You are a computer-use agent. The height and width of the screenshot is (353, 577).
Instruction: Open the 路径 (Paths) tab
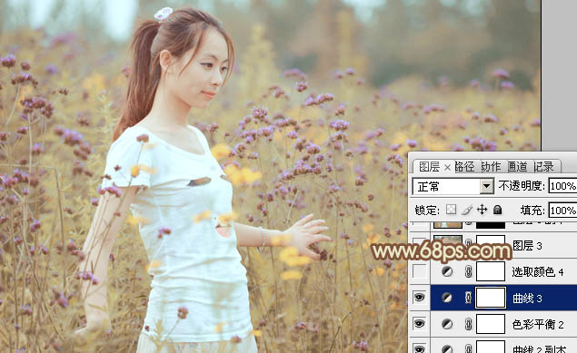click(x=464, y=167)
